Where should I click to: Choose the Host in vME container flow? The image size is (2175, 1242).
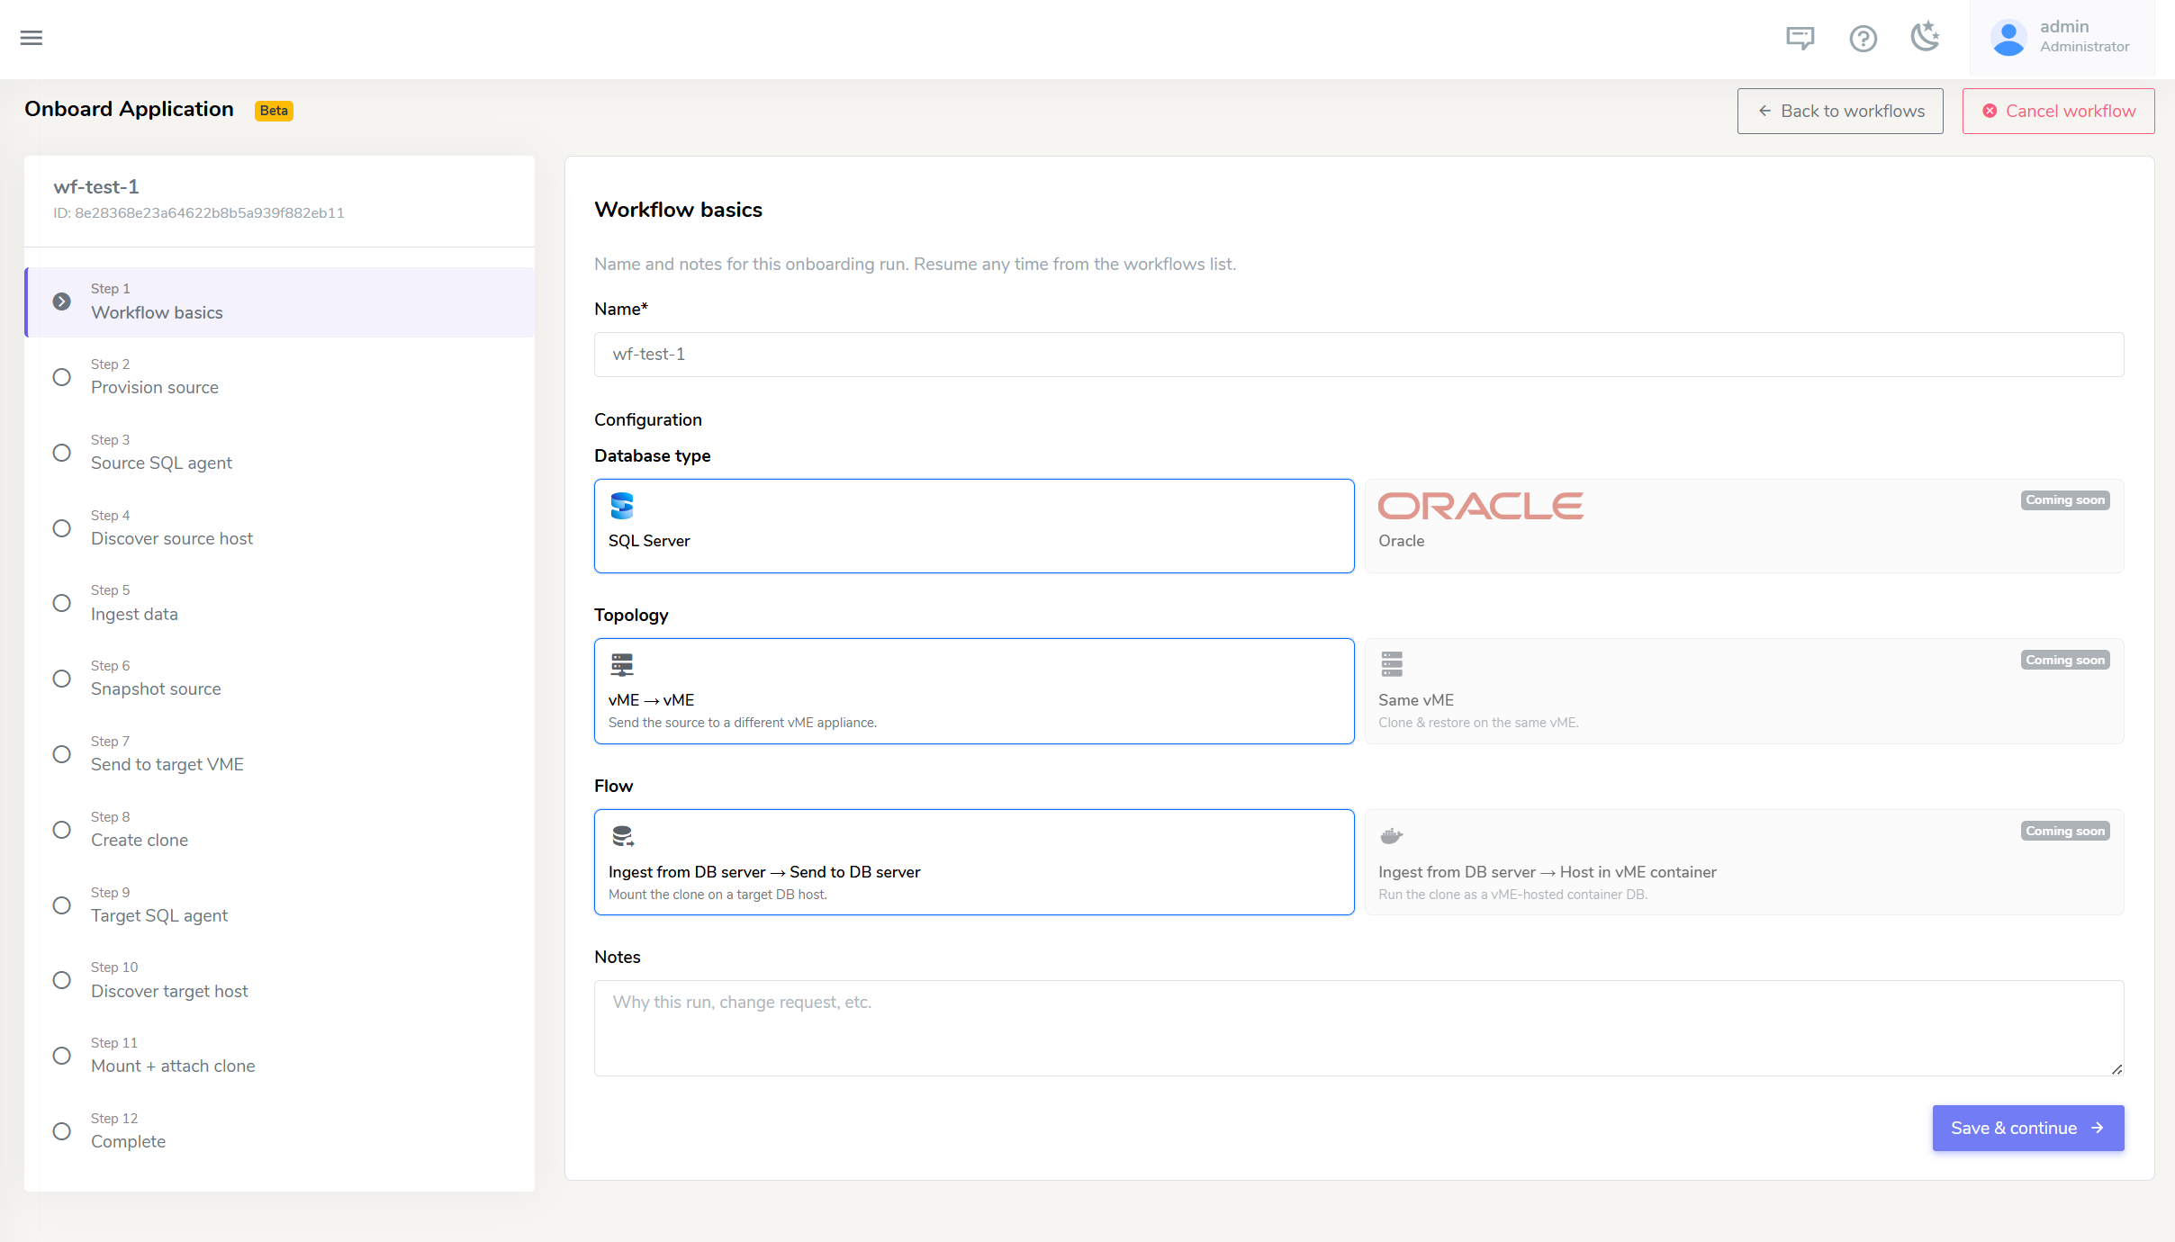click(x=1744, y=862)
